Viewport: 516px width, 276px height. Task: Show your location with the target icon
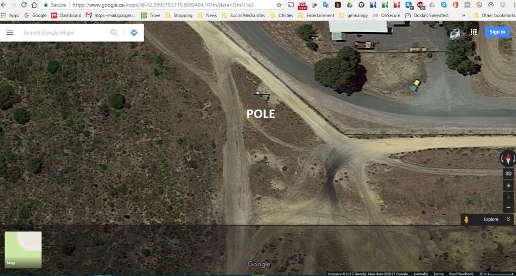point(508,186)
